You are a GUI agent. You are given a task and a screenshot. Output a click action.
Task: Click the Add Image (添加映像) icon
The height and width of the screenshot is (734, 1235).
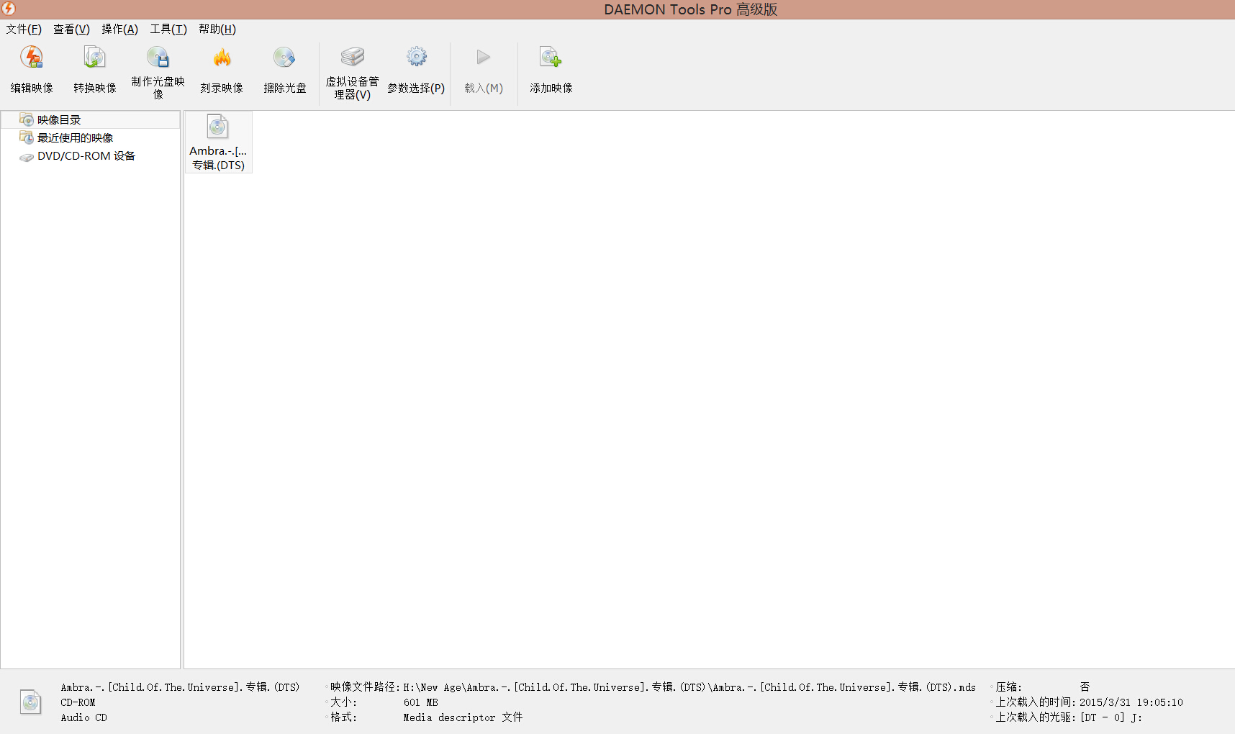[551, 57]
